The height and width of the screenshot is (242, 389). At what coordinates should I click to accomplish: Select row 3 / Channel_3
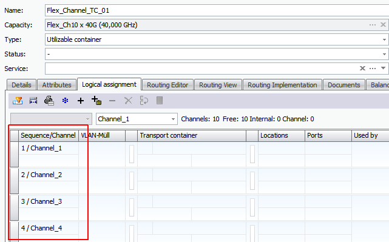41,201
